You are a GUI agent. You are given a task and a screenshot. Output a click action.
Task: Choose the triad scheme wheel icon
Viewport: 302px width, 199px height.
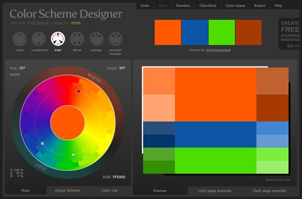pyautogui.click(x=58, y=39)
